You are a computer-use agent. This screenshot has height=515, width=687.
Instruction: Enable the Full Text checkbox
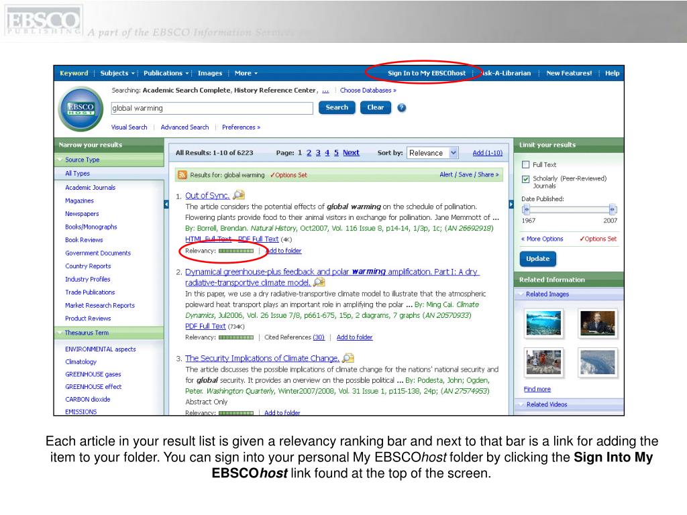pos(526,165)
